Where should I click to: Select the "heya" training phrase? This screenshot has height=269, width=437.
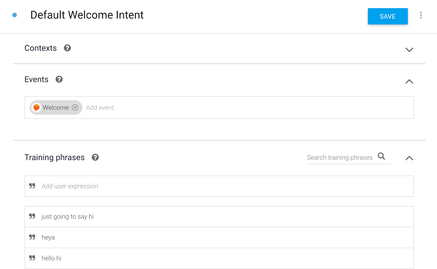[x=48, y=237]
